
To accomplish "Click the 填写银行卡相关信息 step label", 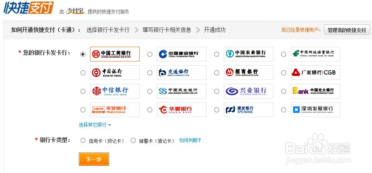I will pos(167,30).
